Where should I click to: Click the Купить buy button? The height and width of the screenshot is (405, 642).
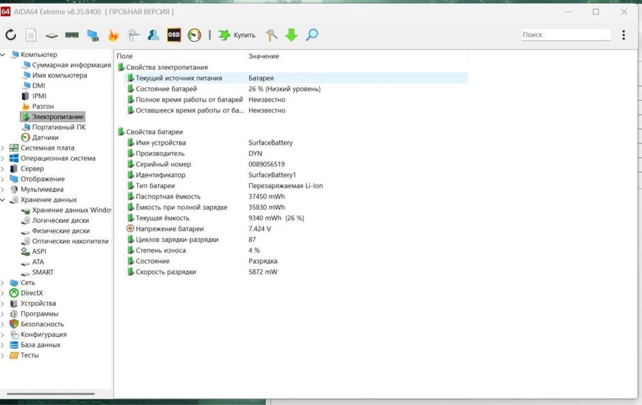237,35
